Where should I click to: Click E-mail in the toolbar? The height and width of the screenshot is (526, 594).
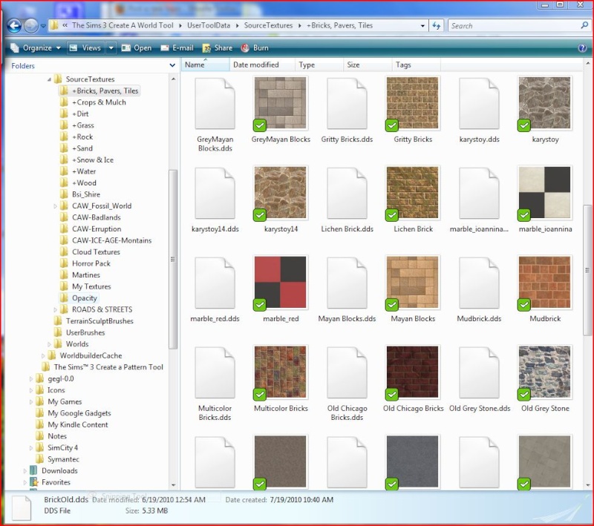(177, 48)
